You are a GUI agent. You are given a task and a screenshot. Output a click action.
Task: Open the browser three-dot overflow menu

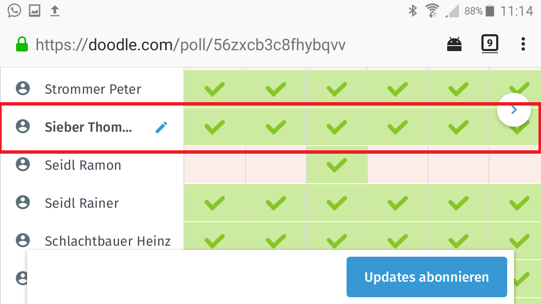(x=523, y=44)
